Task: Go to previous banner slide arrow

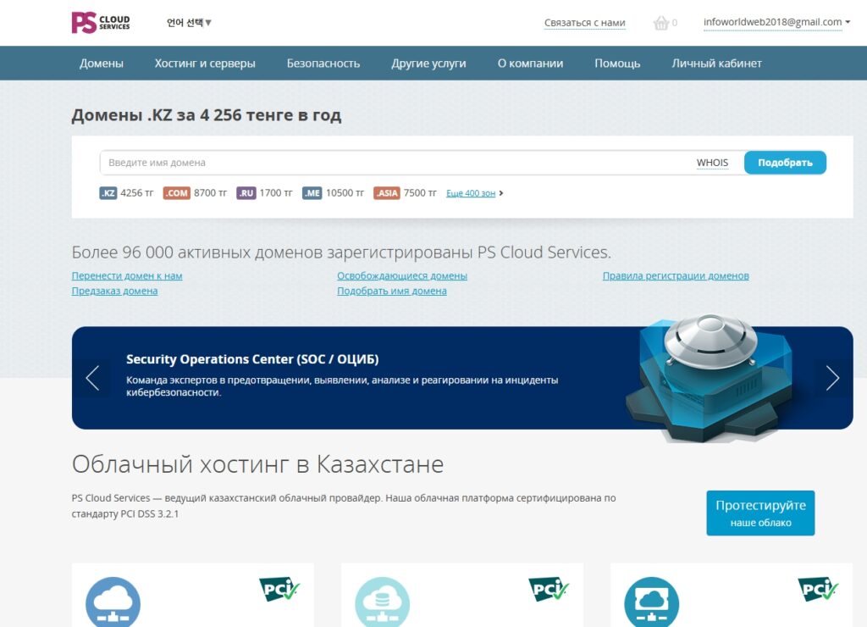Action: 92,378
